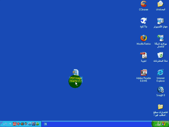The image size is (169, 127).
Task: Open the EN language bar indicator
Action: 45,124
